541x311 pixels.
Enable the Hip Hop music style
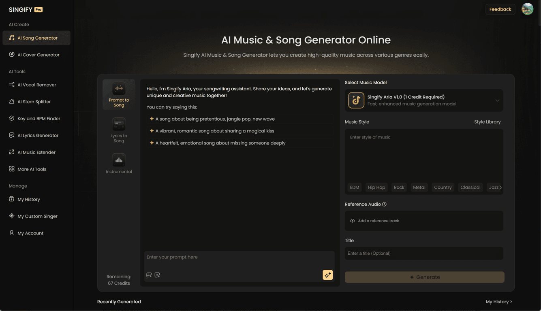(x=376, y=187)
